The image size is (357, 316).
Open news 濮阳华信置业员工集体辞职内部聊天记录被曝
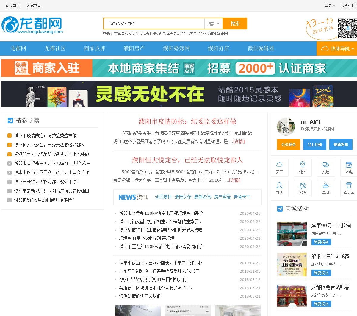[x=161, y=230]
